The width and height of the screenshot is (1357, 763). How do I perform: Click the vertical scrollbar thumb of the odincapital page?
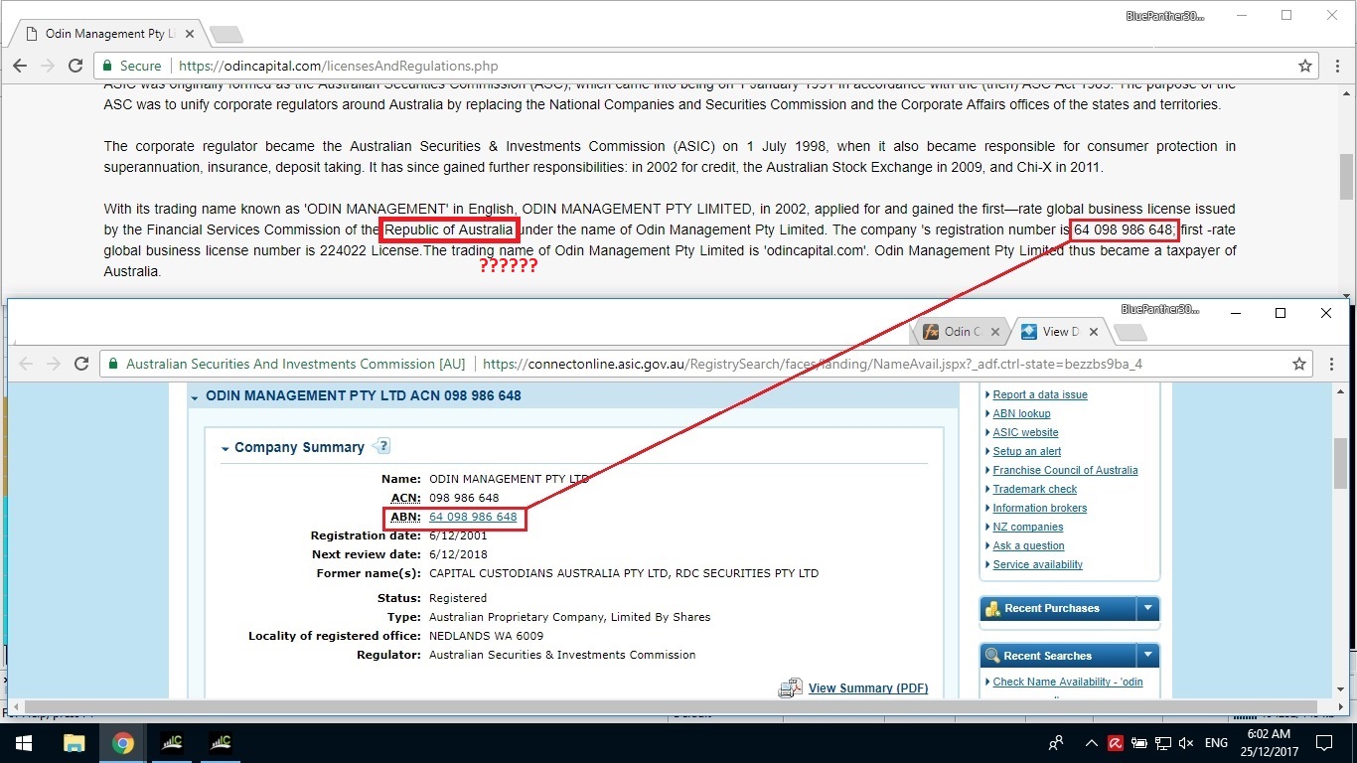1346,177
